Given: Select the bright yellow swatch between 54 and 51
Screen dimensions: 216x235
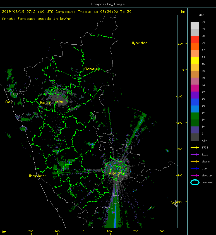Looking at the screenshot, I should pos(195,60).
